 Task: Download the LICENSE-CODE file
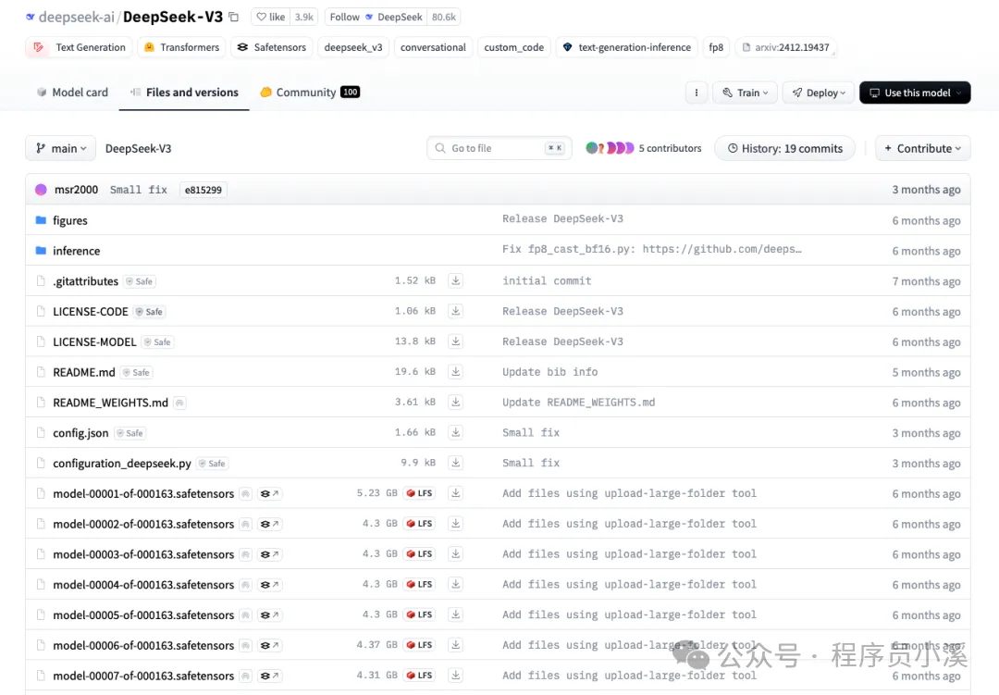[x=455, y=311]
